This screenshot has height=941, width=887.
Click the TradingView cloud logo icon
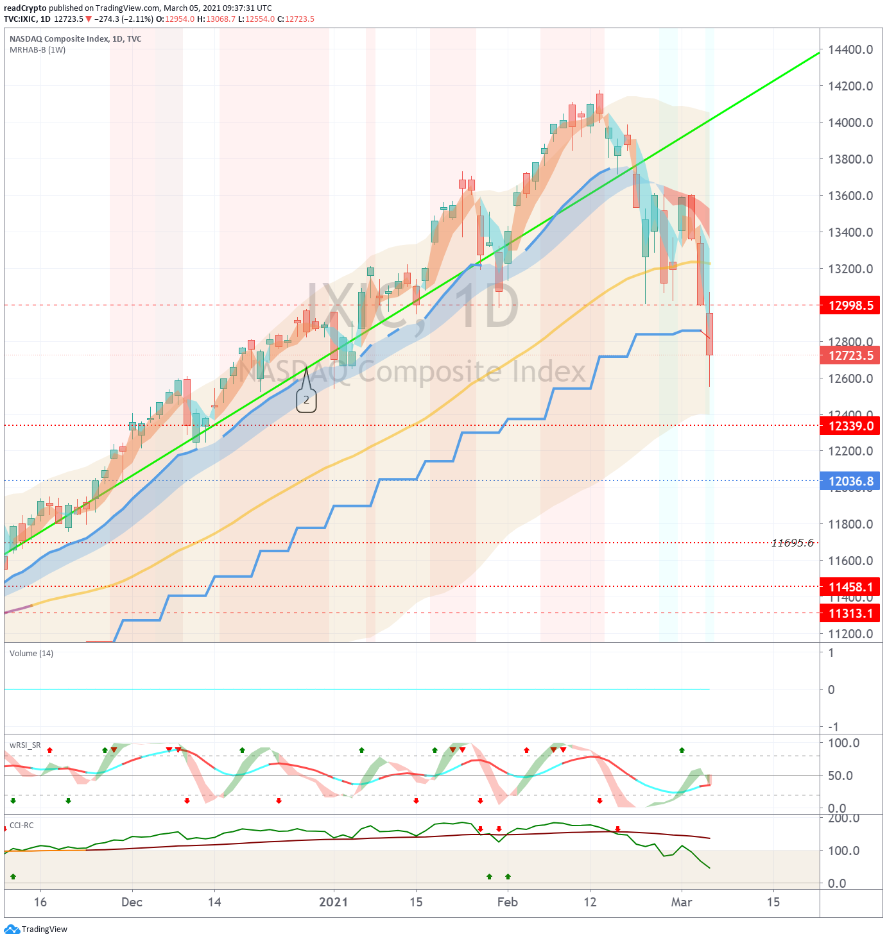(x=12, y=929)
